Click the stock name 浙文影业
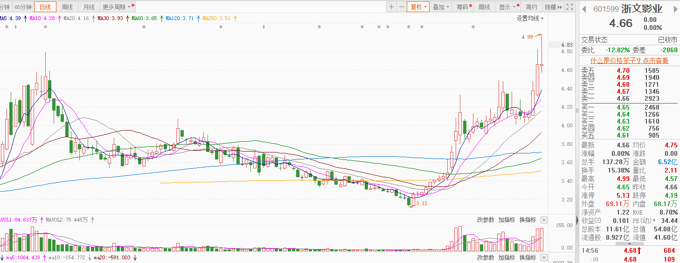680x263 pixels. coord(641,9)
